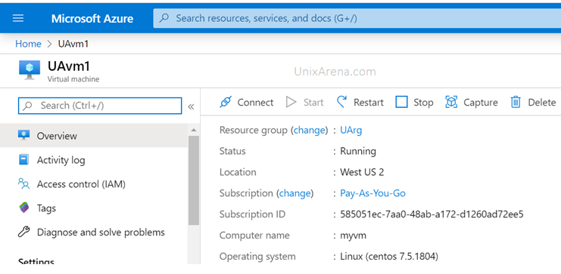Image resolution: width=561 pixels, height=274 pixels.
Task: Click the myvm computer name value
Action: coord(353,236)
